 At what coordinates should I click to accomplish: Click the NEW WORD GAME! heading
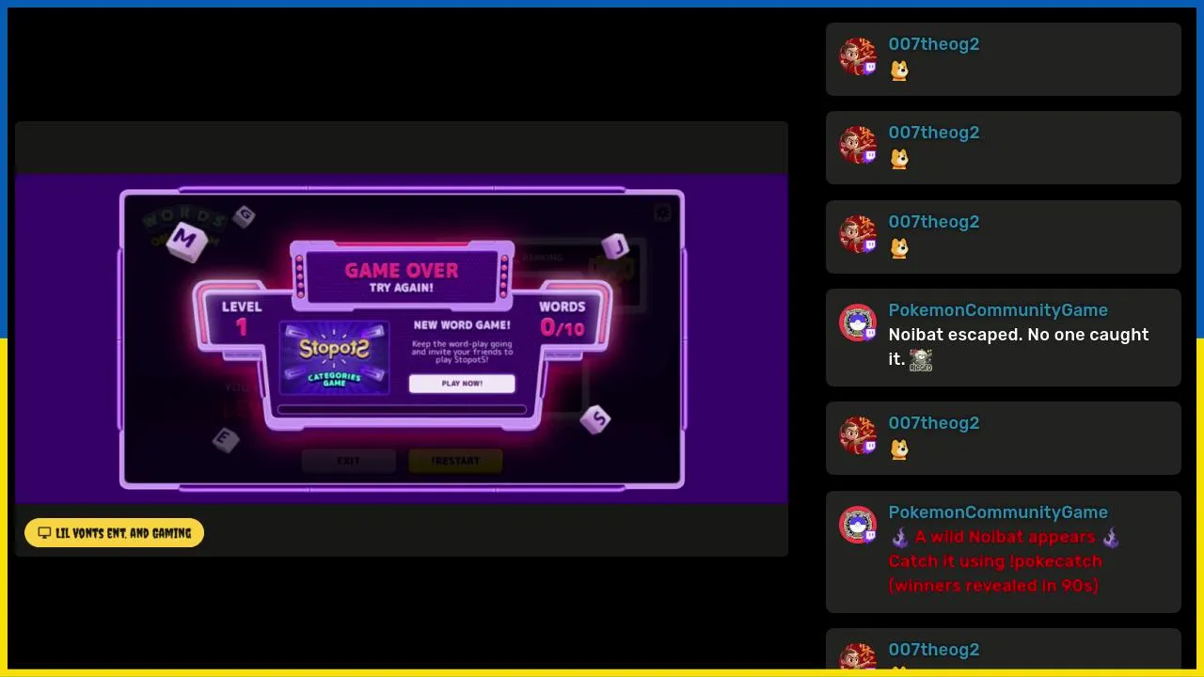pyautogui.click(x=462, y=325)
